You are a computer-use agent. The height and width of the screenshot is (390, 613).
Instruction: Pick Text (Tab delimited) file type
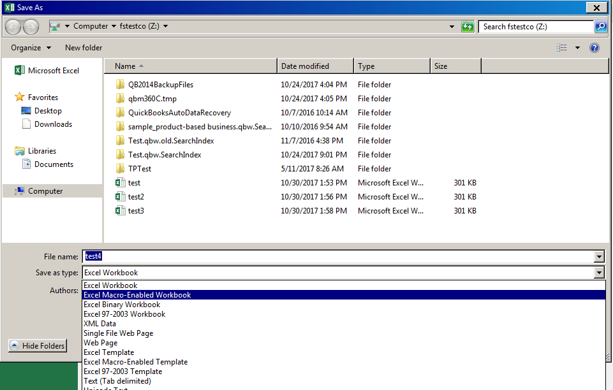(344, 381)
